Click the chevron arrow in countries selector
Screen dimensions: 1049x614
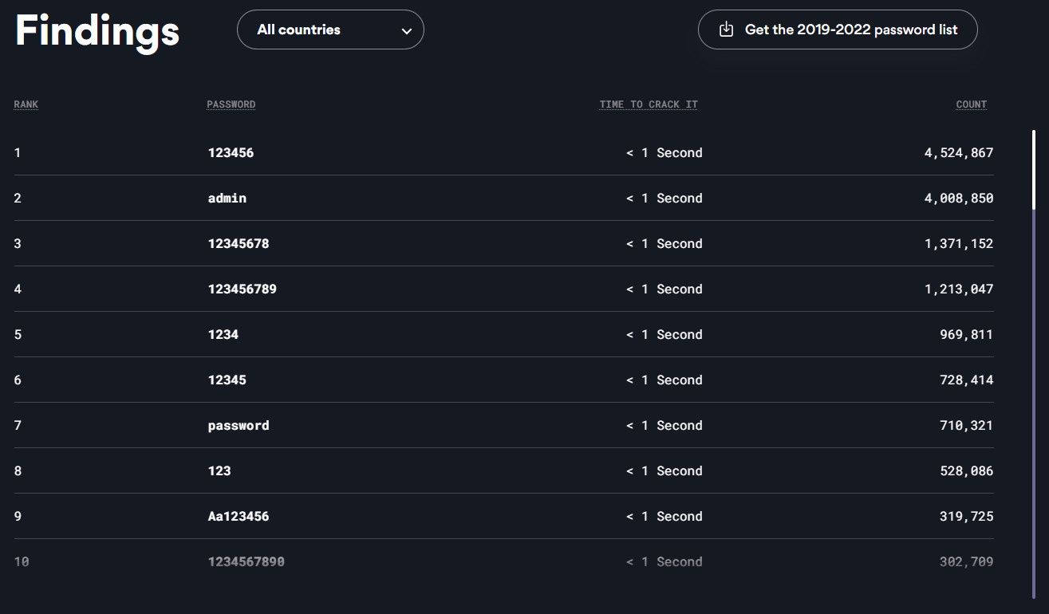[407, 31]
